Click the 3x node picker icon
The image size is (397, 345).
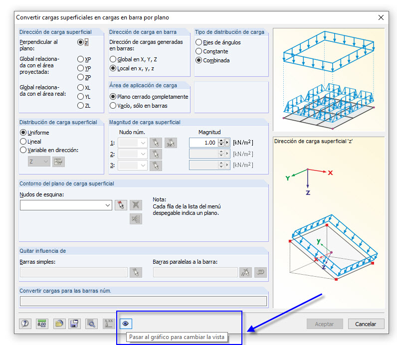click(171, 143)
